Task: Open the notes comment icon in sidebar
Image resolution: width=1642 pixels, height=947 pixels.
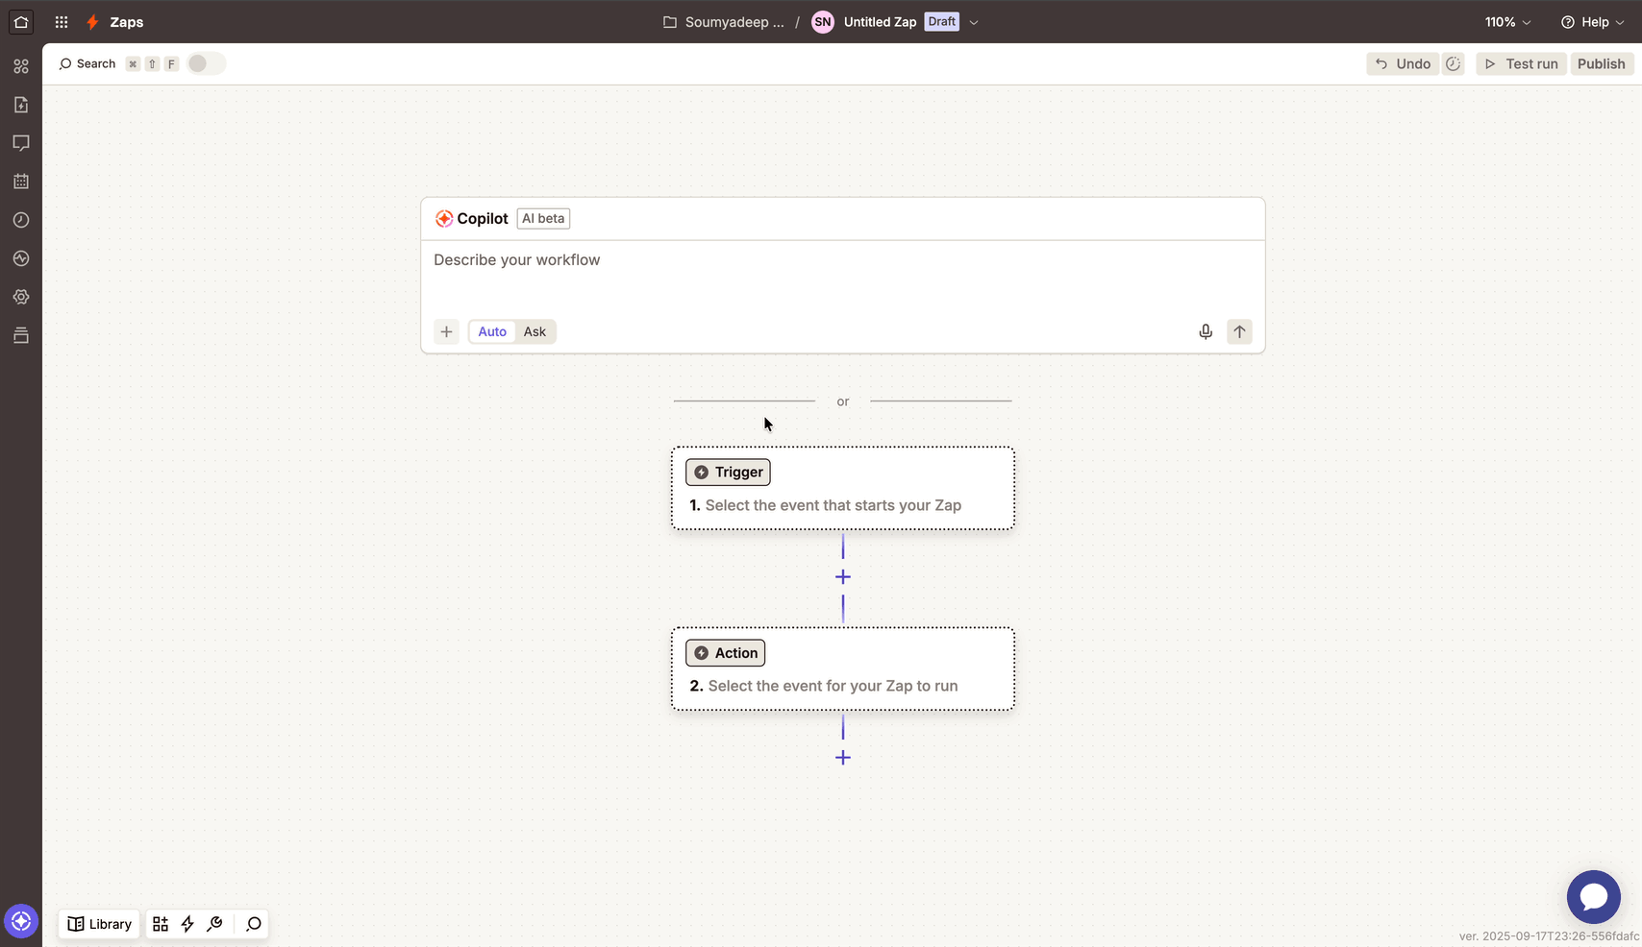Action: pyautogui.click(x=21, y=143)
